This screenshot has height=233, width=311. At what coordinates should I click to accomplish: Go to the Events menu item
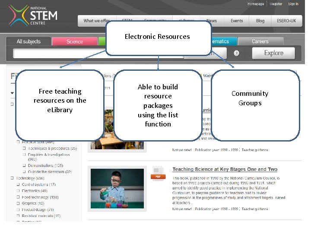tap(237, 21)
